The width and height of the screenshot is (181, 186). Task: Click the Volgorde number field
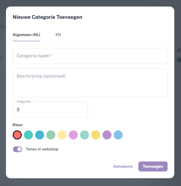tap(50, 110)
